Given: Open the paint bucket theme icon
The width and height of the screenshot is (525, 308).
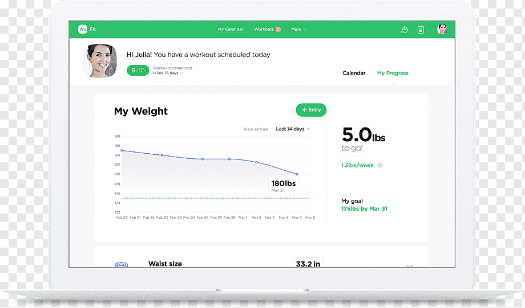Looking at the screenshot, I should click(405, 30).
